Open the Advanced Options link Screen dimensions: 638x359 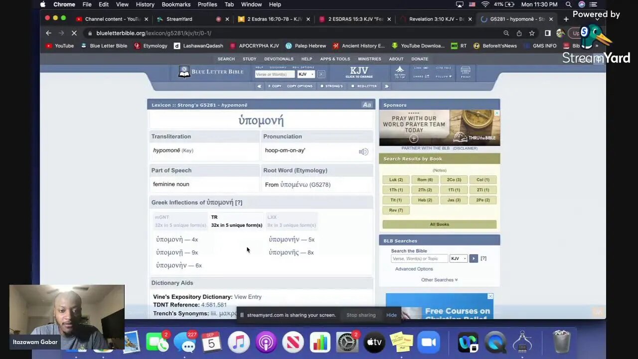coord(414,269)
